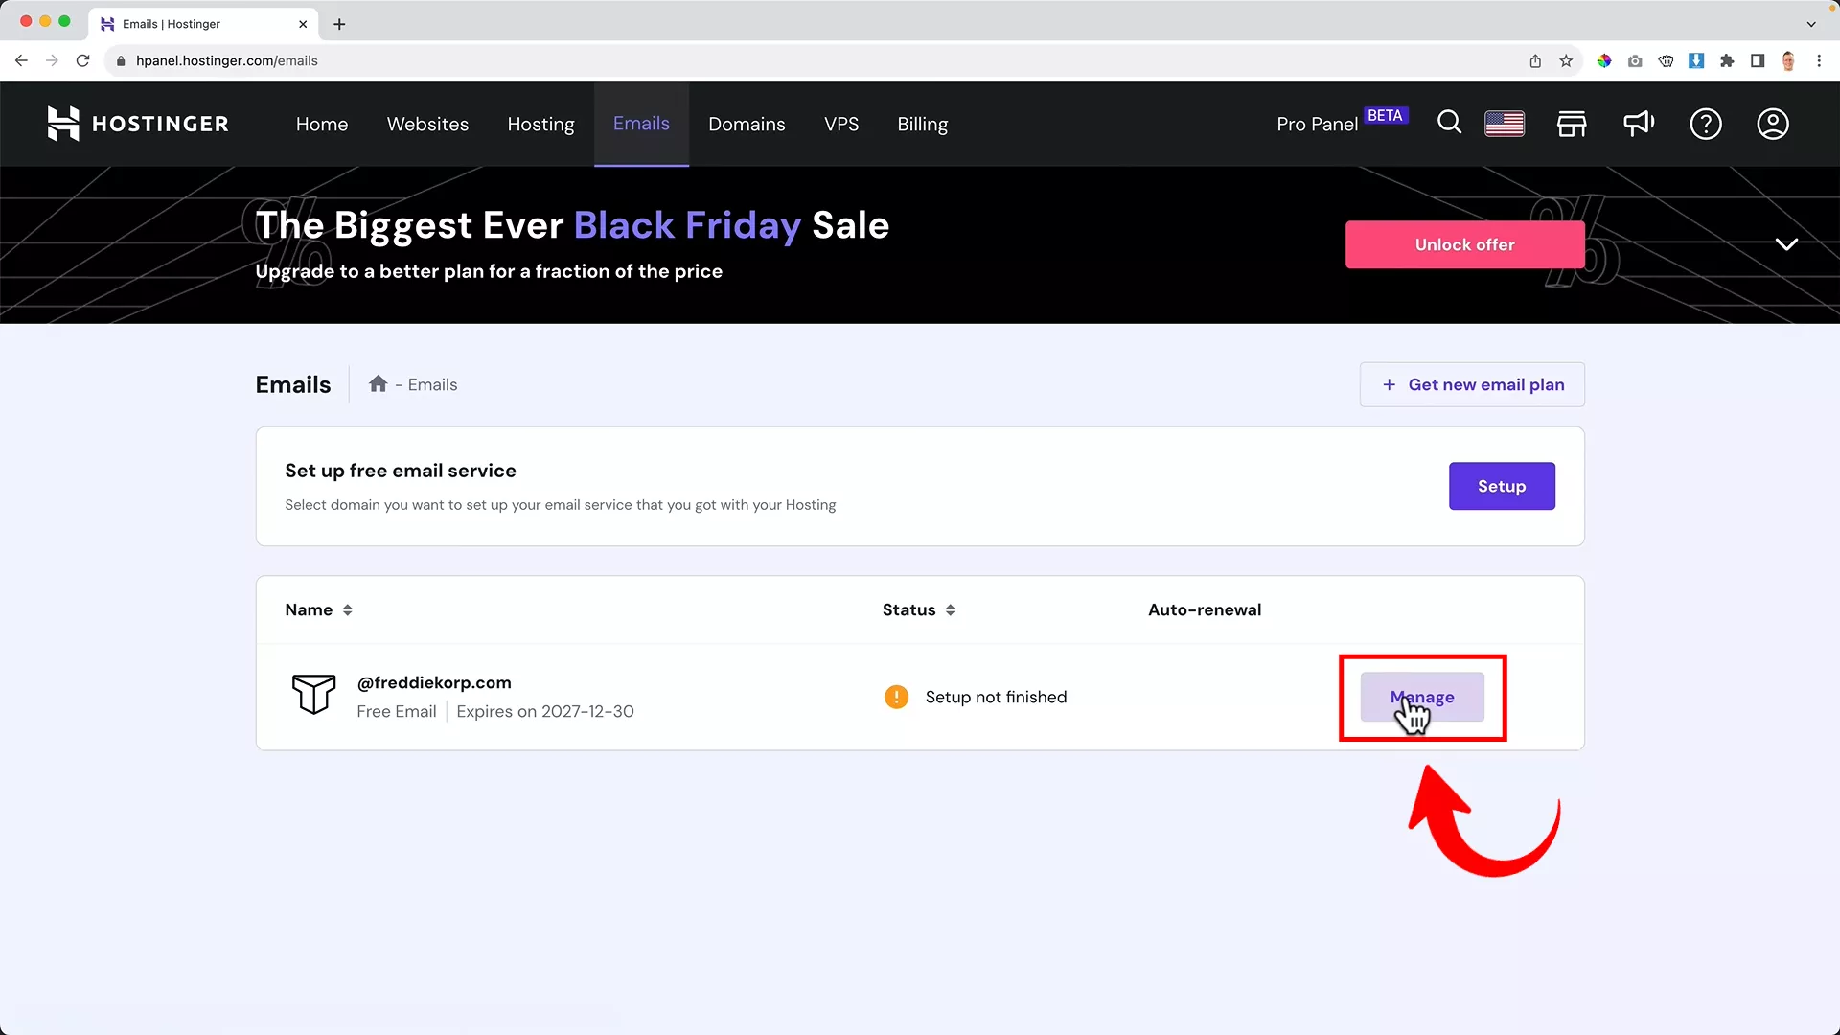Click the megaphone announcements icon

coord(1639,124)
